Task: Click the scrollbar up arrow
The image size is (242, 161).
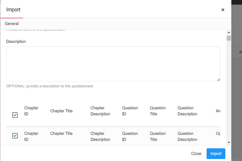Action: [x=229, y=32]
